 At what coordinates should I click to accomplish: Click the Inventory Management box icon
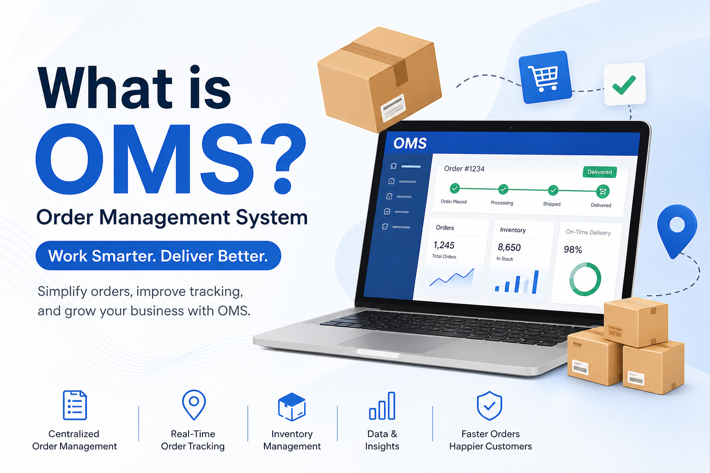(x=292, y=407)
